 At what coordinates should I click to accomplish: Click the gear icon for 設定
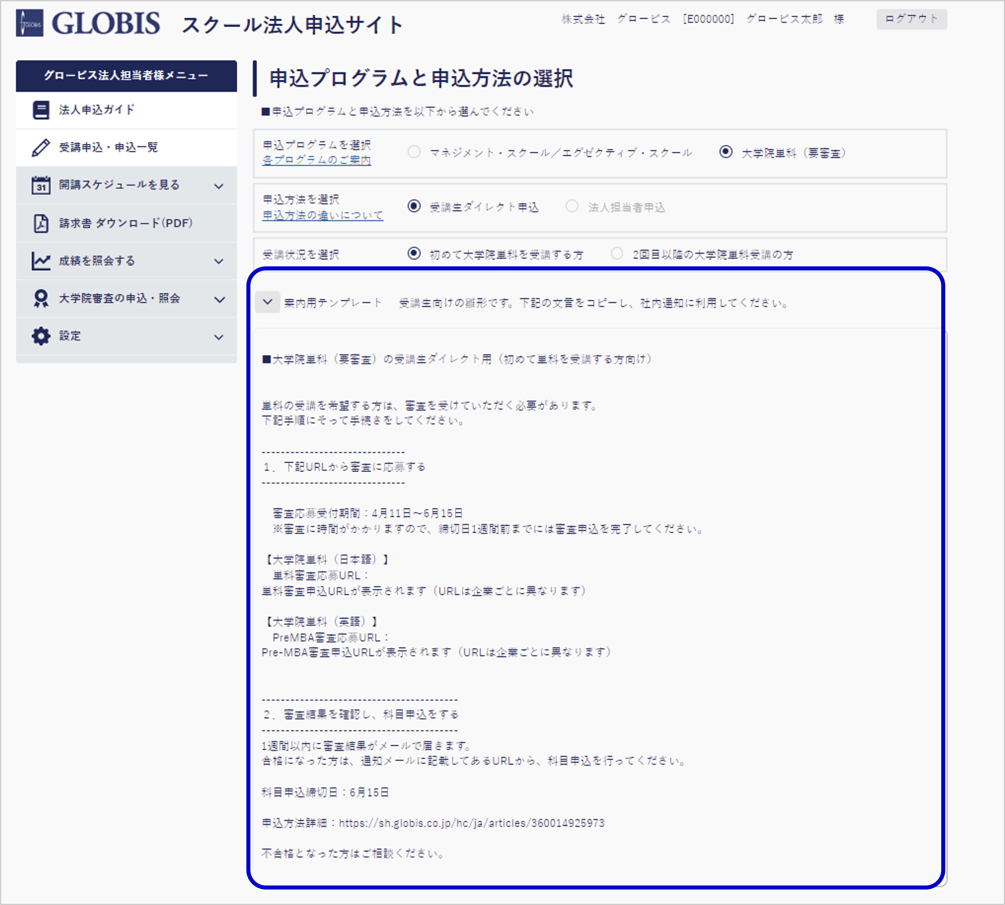41,337
